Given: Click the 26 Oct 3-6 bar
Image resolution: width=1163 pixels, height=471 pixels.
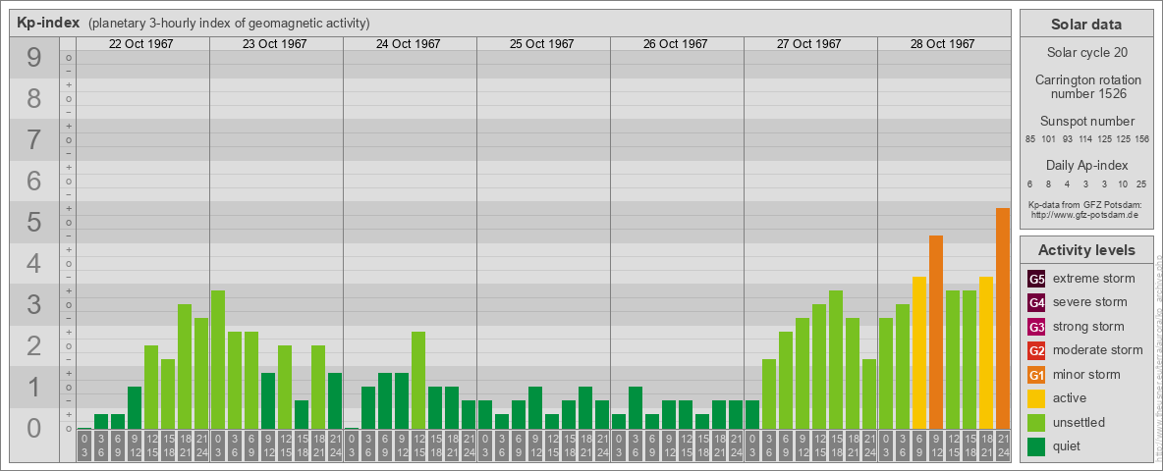Looking at the screenshot, I should 635,407.
